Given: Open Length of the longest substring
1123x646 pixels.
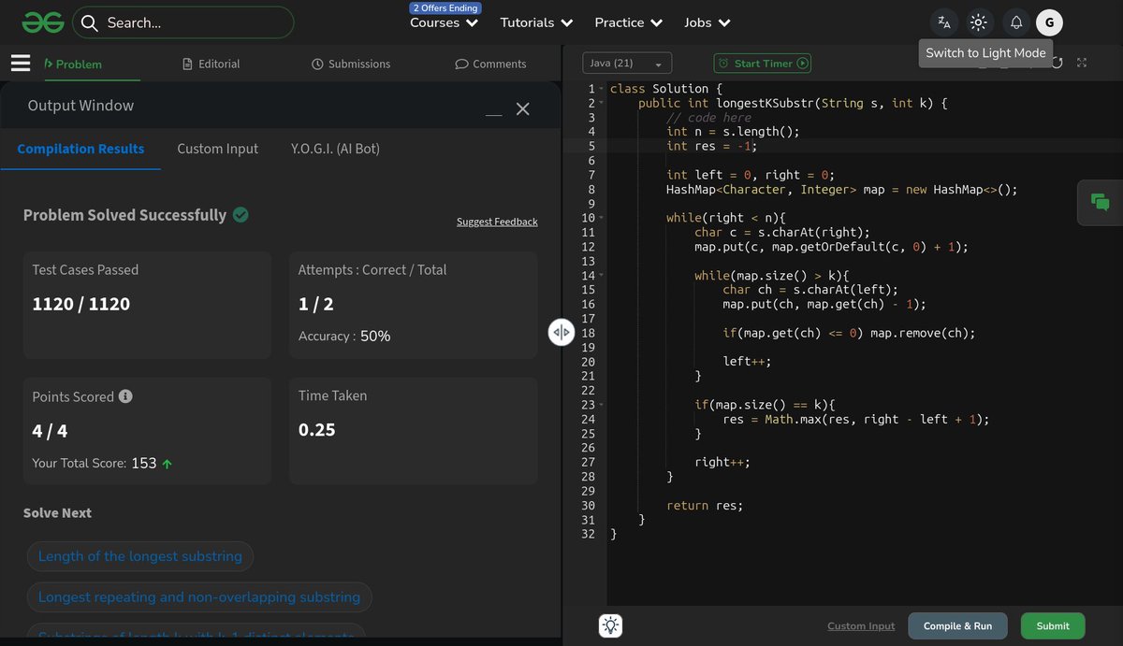Looking at the screenshot, I should (x=140, y=556).
